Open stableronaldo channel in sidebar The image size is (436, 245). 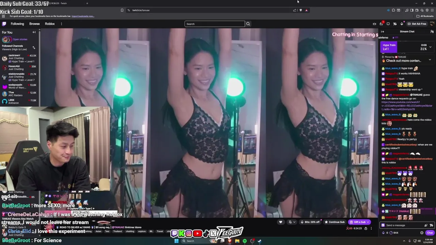point(19,77)
